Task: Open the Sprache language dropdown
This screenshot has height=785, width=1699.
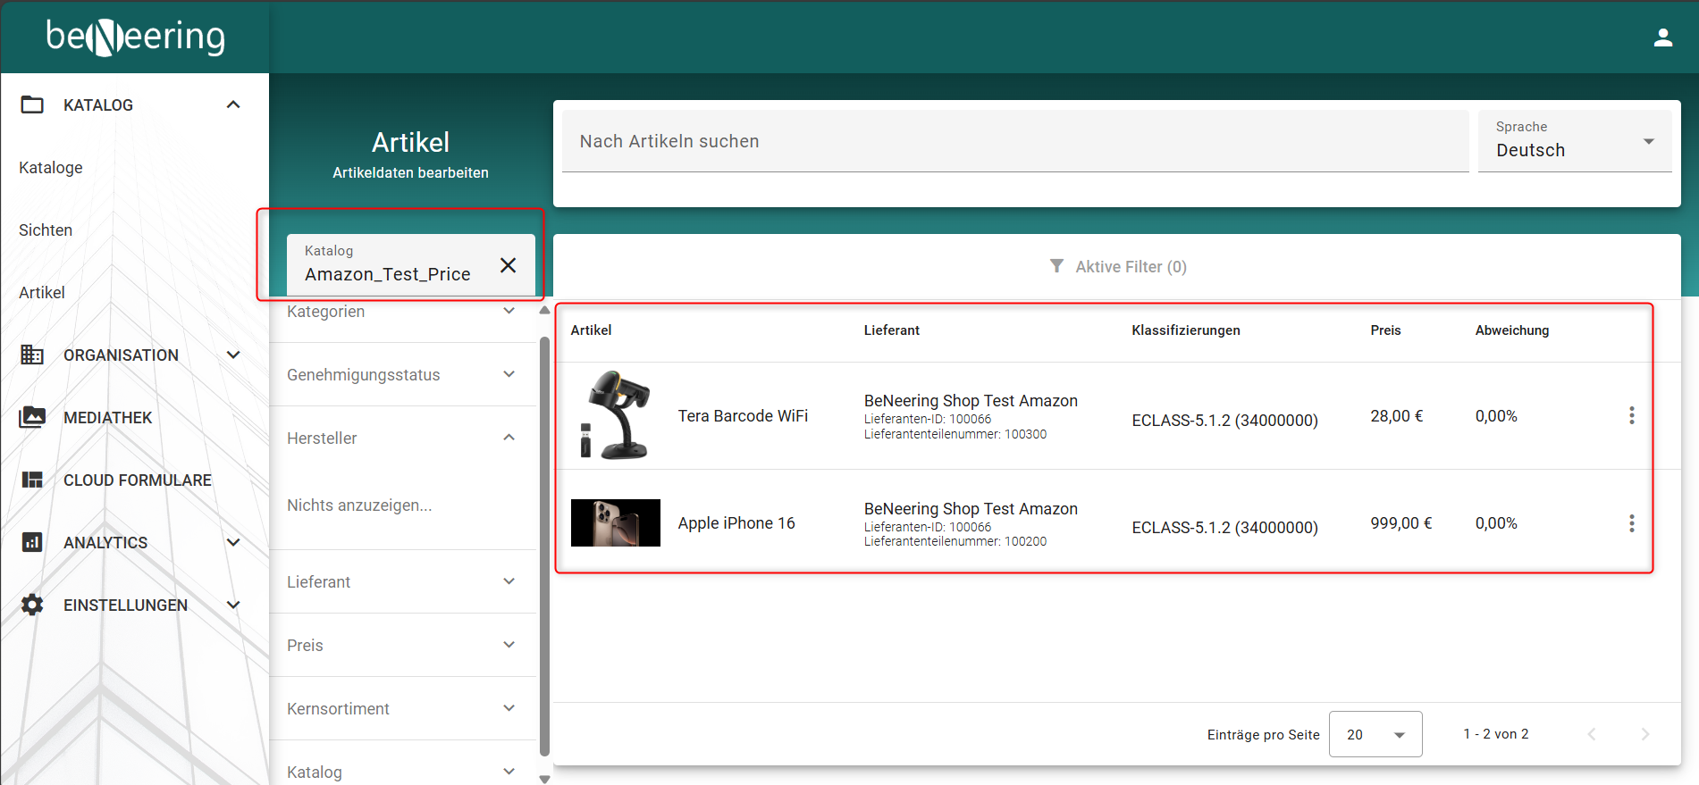Action: tap(1575, 141)
